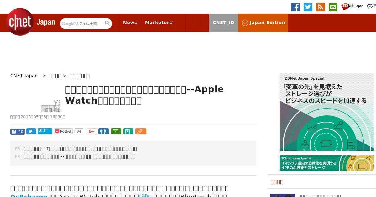Save the article to Pocket
This screenshot has height=197, width=376.
coord(63,131)
